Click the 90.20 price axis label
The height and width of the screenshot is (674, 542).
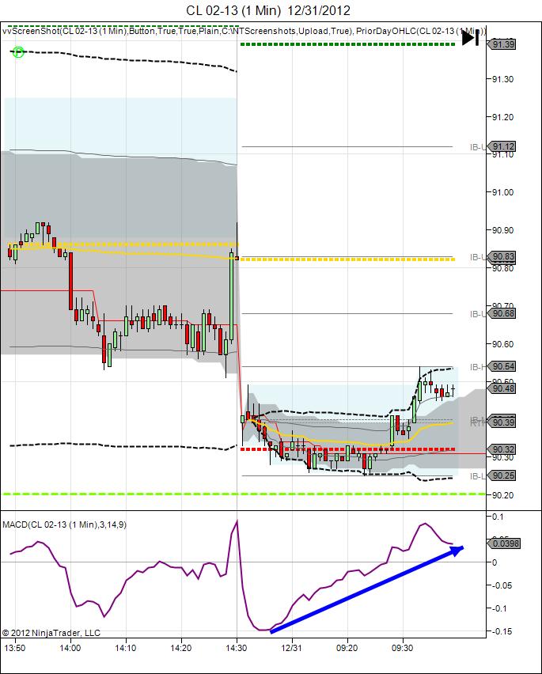pyautogui.click(x=502, y=495)
